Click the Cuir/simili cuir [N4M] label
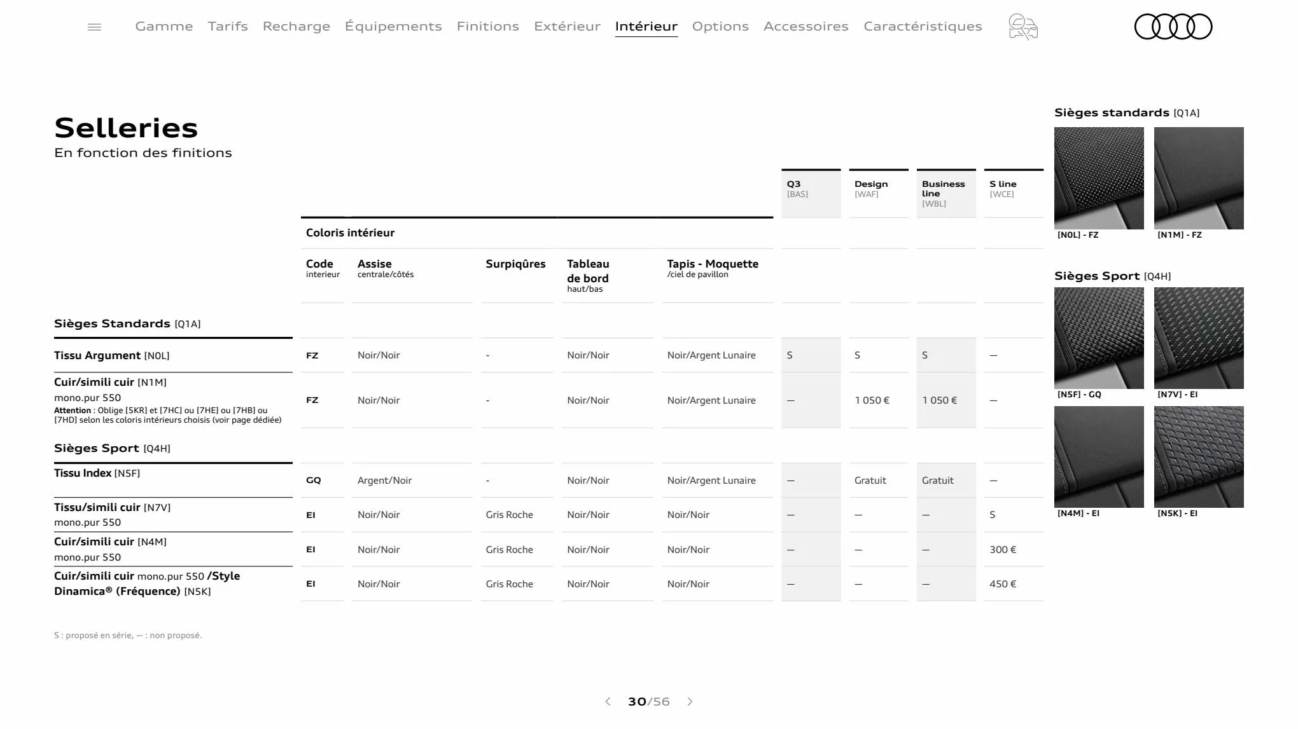 coord(110,542)
